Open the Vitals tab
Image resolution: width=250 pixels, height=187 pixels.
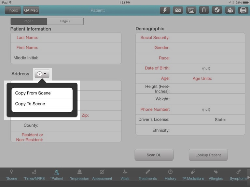point(125,175)
